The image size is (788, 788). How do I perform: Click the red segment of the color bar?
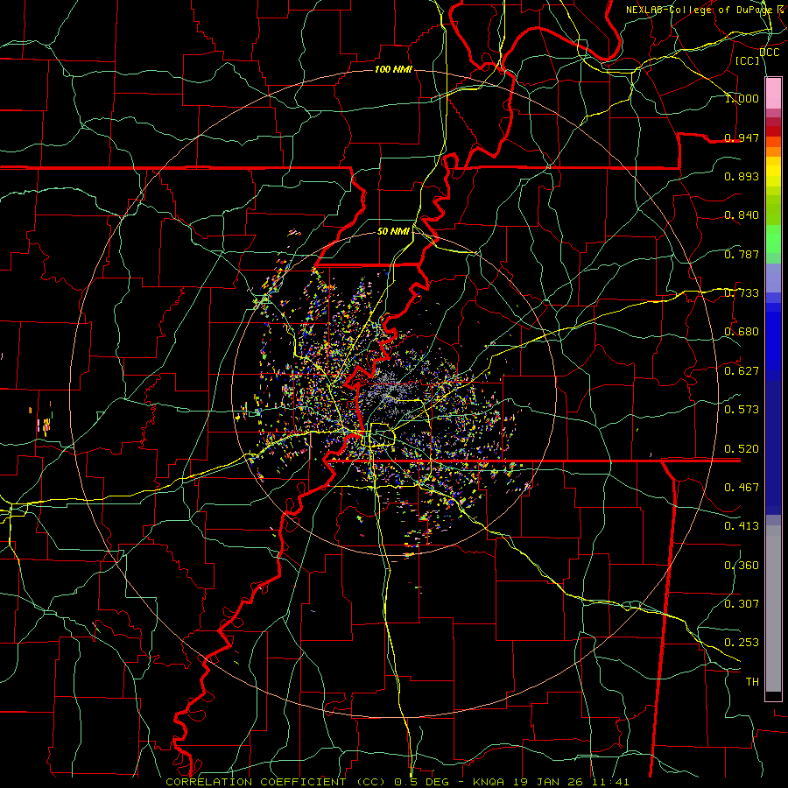(x=773, y=131)
